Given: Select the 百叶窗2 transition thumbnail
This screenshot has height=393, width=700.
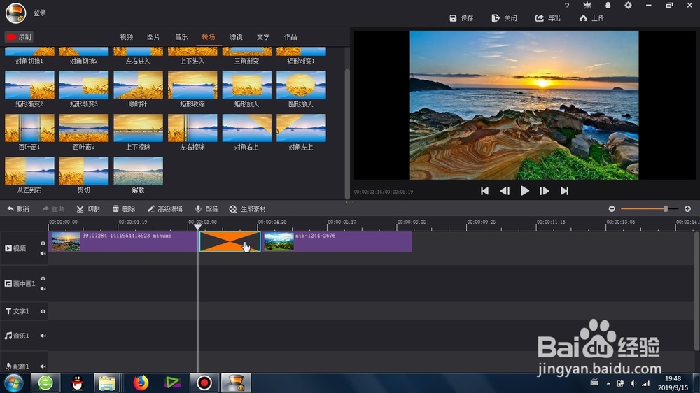Looking at the screenshot, I should click(x=84, y=128).
